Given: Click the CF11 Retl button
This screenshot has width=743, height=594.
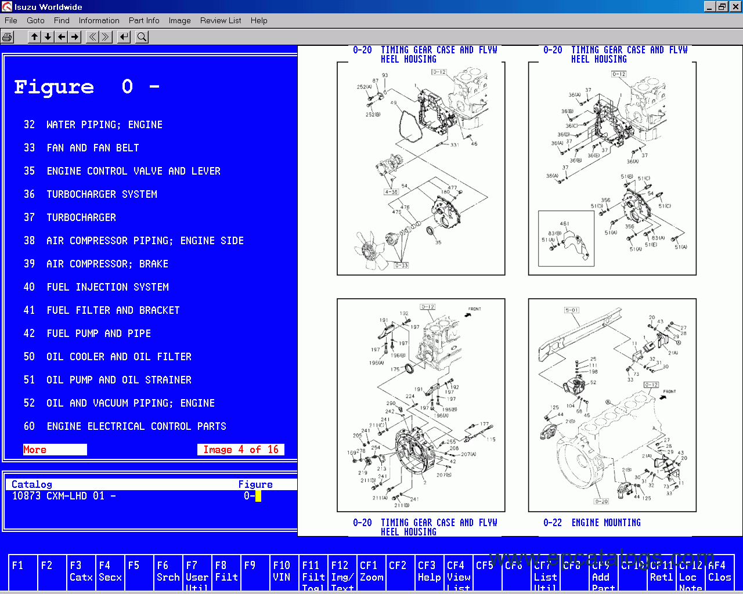Looking at the screenshot, I should coord(662,571).
